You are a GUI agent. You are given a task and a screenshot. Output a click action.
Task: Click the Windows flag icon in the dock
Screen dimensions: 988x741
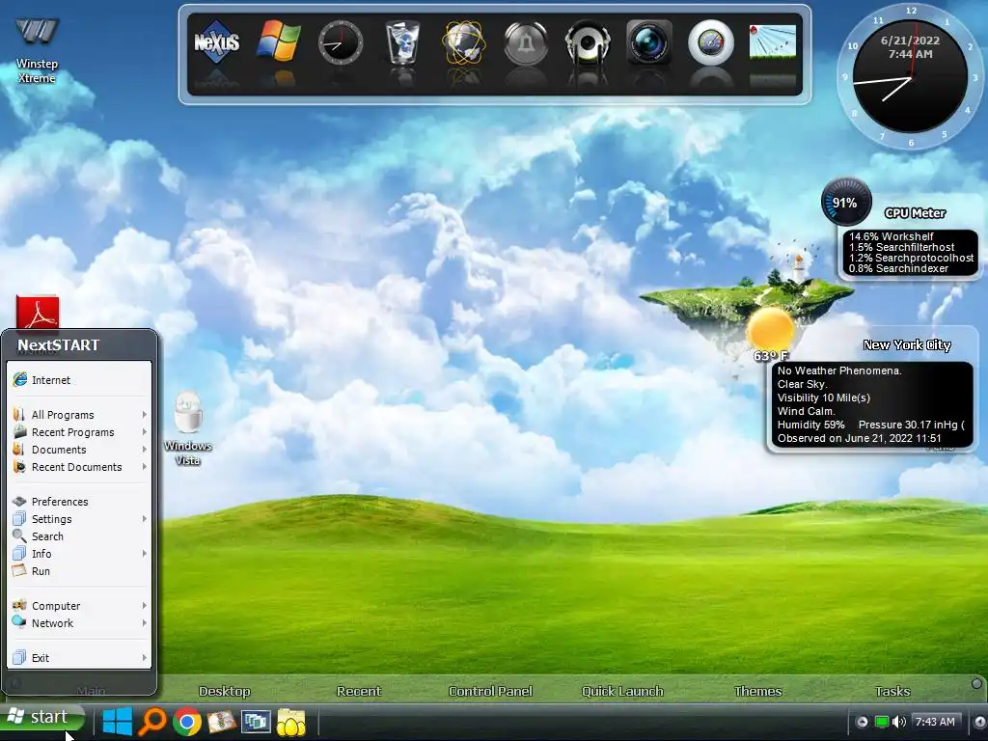tap(279, 41)
